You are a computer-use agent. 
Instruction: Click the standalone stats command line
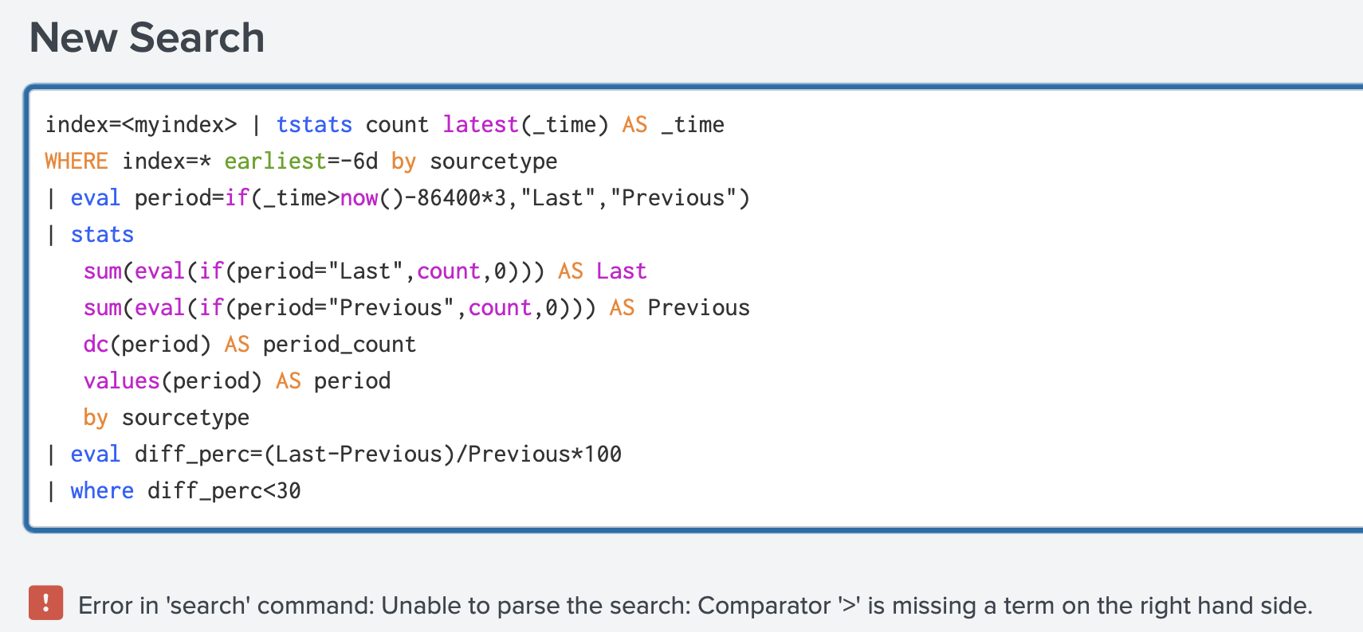[102, 235]
